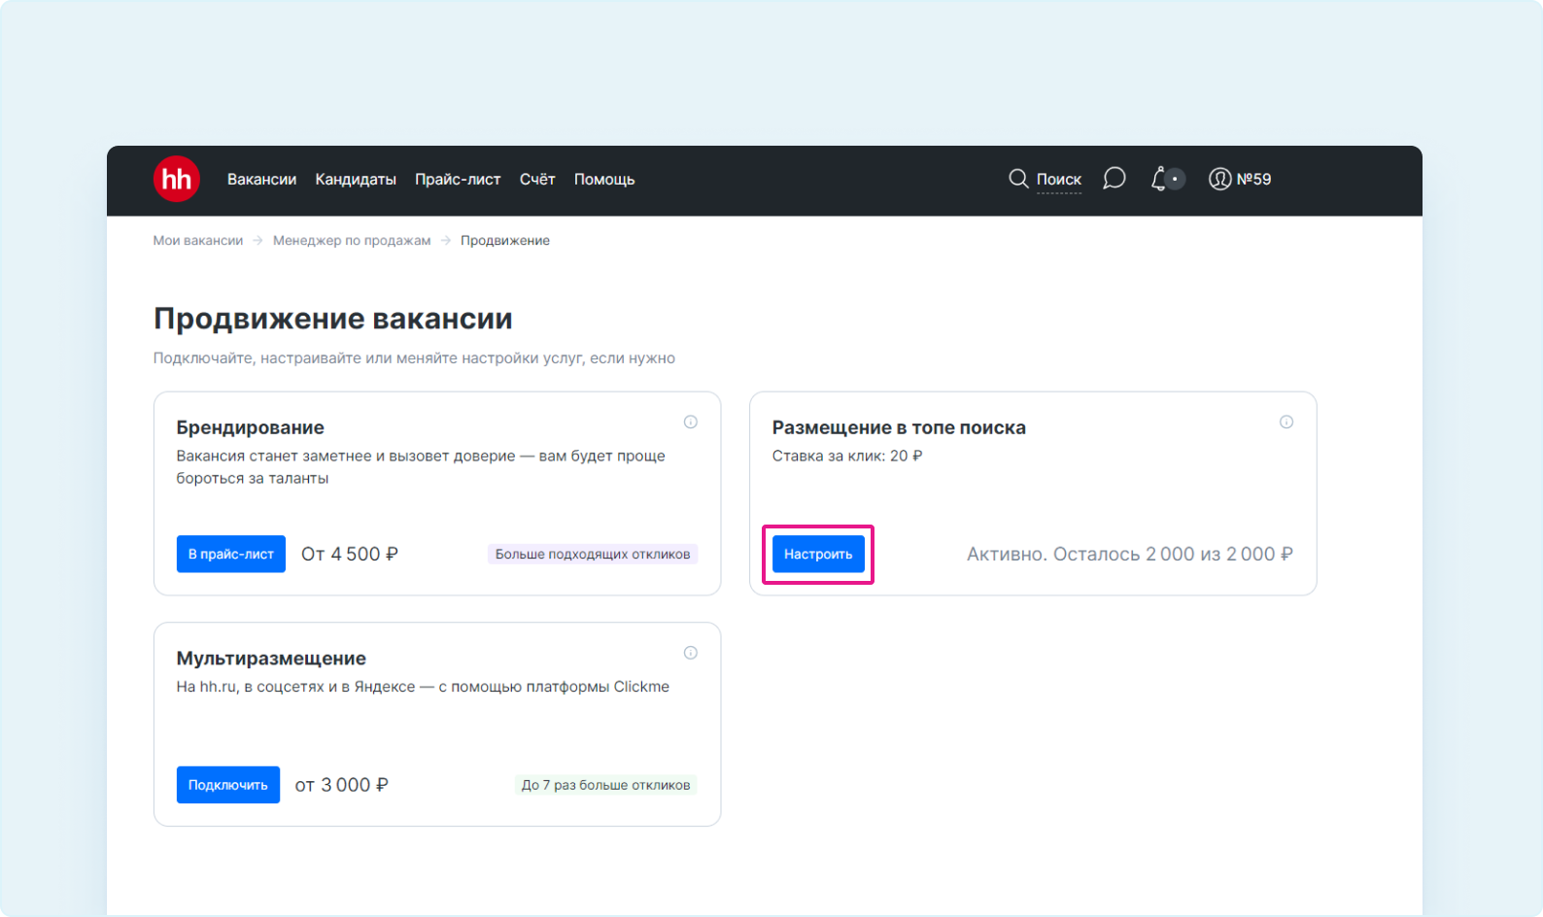Click the Продвижение breadcrumb
The height and width of the screenshot is (917, 1543).
[x=505, y=241]
